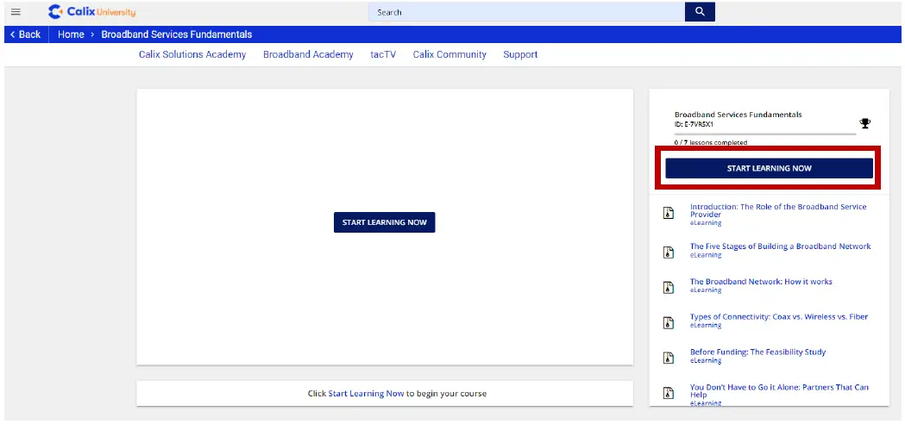Open Home in the breadcrumb
This screenshot has width=905, height=424.
pyautogui.click(x=71, y=34)
